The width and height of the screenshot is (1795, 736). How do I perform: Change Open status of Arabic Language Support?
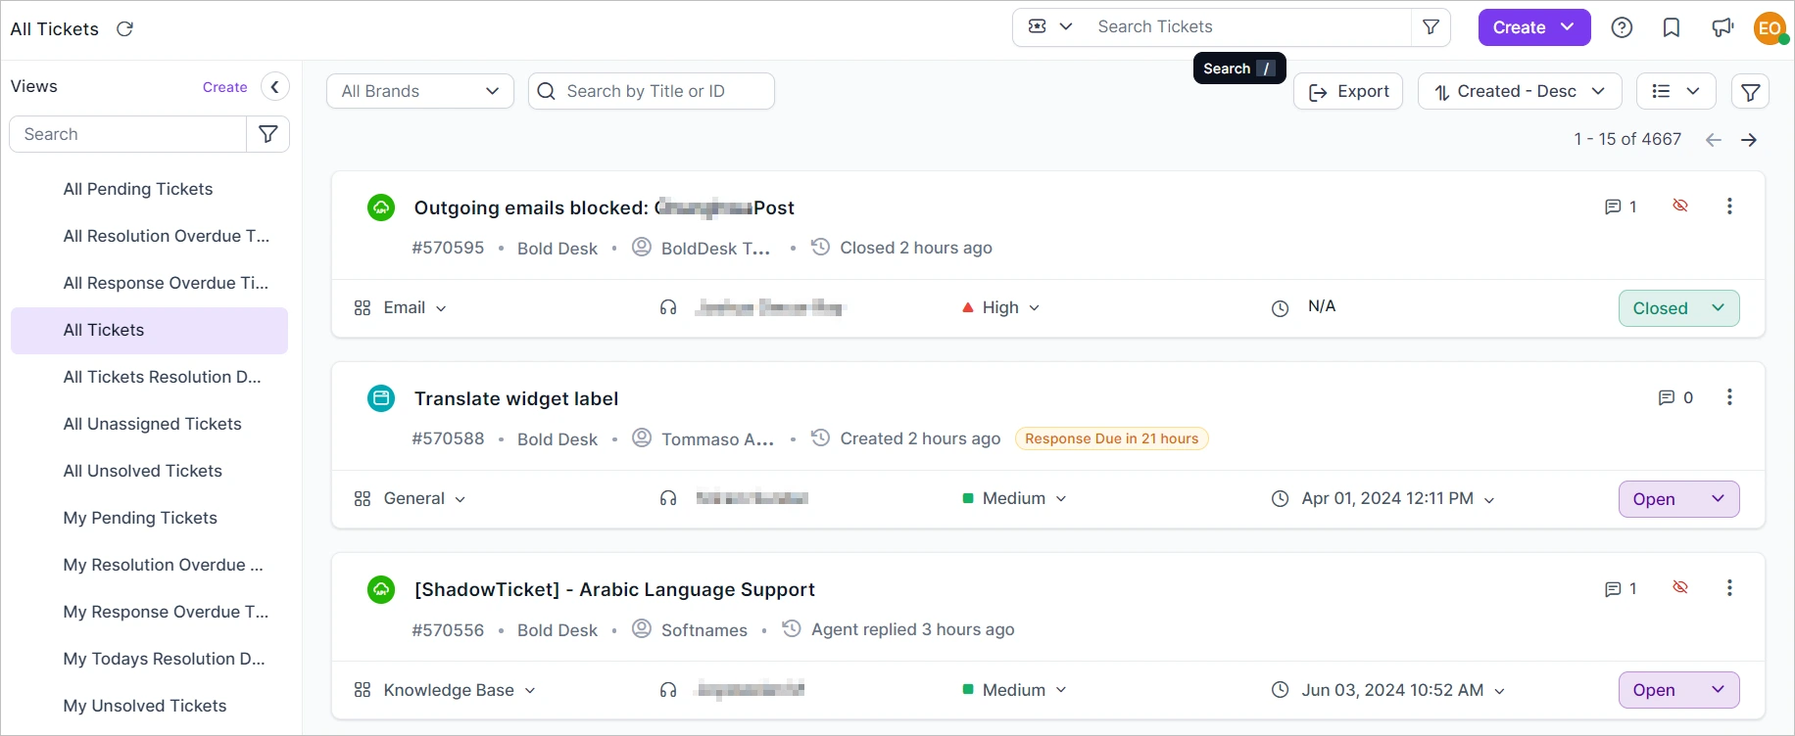coord(1678,690)
